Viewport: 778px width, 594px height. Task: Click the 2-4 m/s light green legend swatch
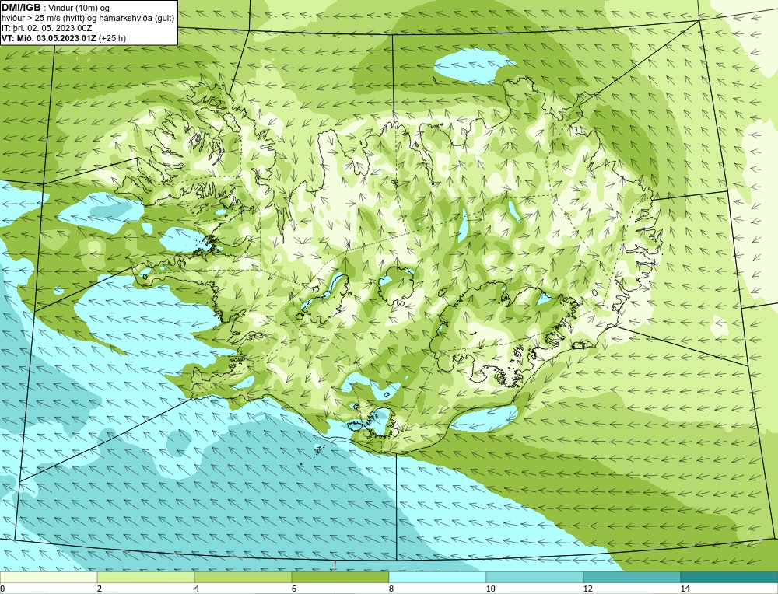coord(146,577)
